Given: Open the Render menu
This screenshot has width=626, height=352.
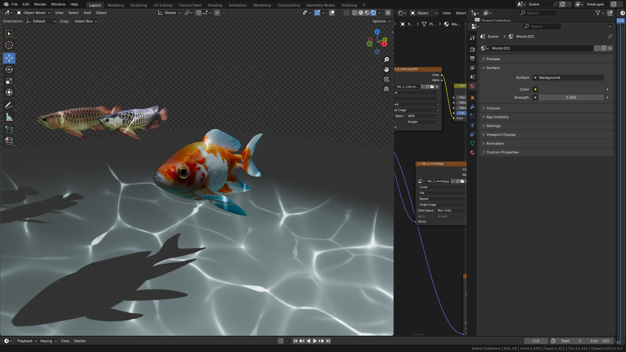Looking at the screenshot, I should (x=40, y=4).
